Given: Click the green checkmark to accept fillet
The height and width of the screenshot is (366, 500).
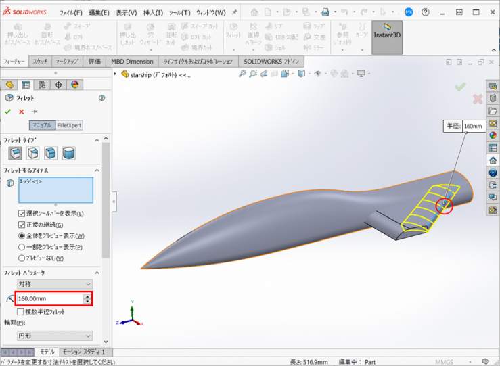Looking at the screenshot, I should point(8,112).
